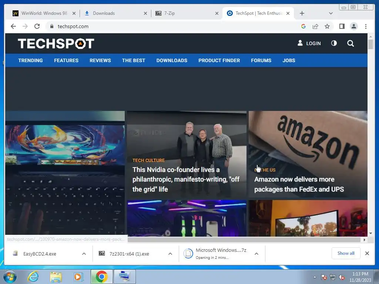
Task: Toggle TechSpot dark/light theme
Action: (x=334, y=43)
